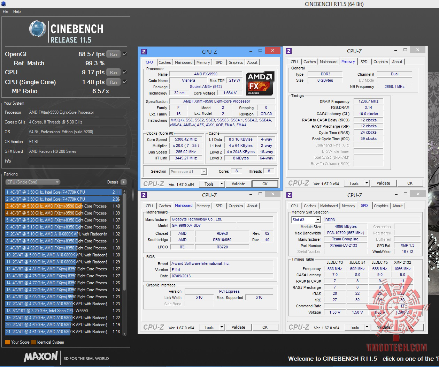Open the Slot #3 memory slot dropdown
The image size is (439, 367).
[x=306, y=220]
